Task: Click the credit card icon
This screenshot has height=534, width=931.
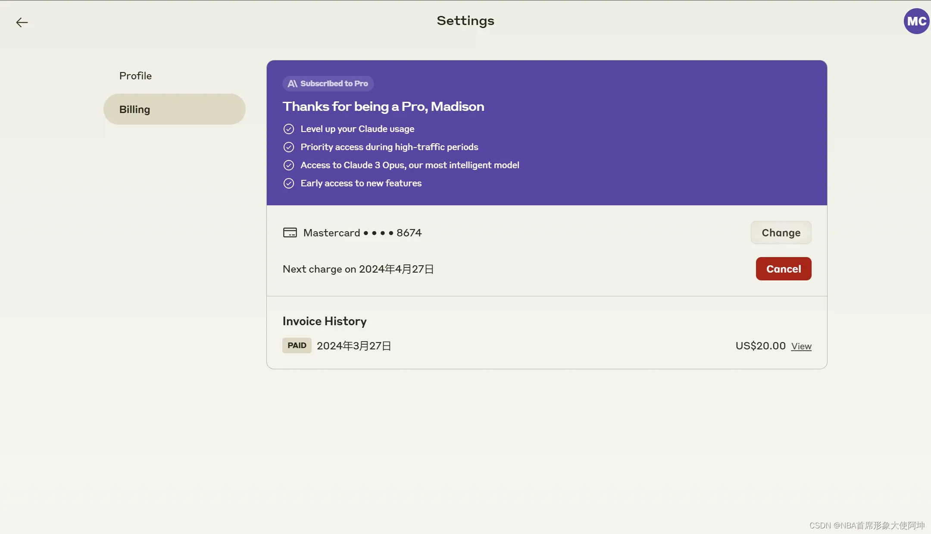Action: point(290,233)
